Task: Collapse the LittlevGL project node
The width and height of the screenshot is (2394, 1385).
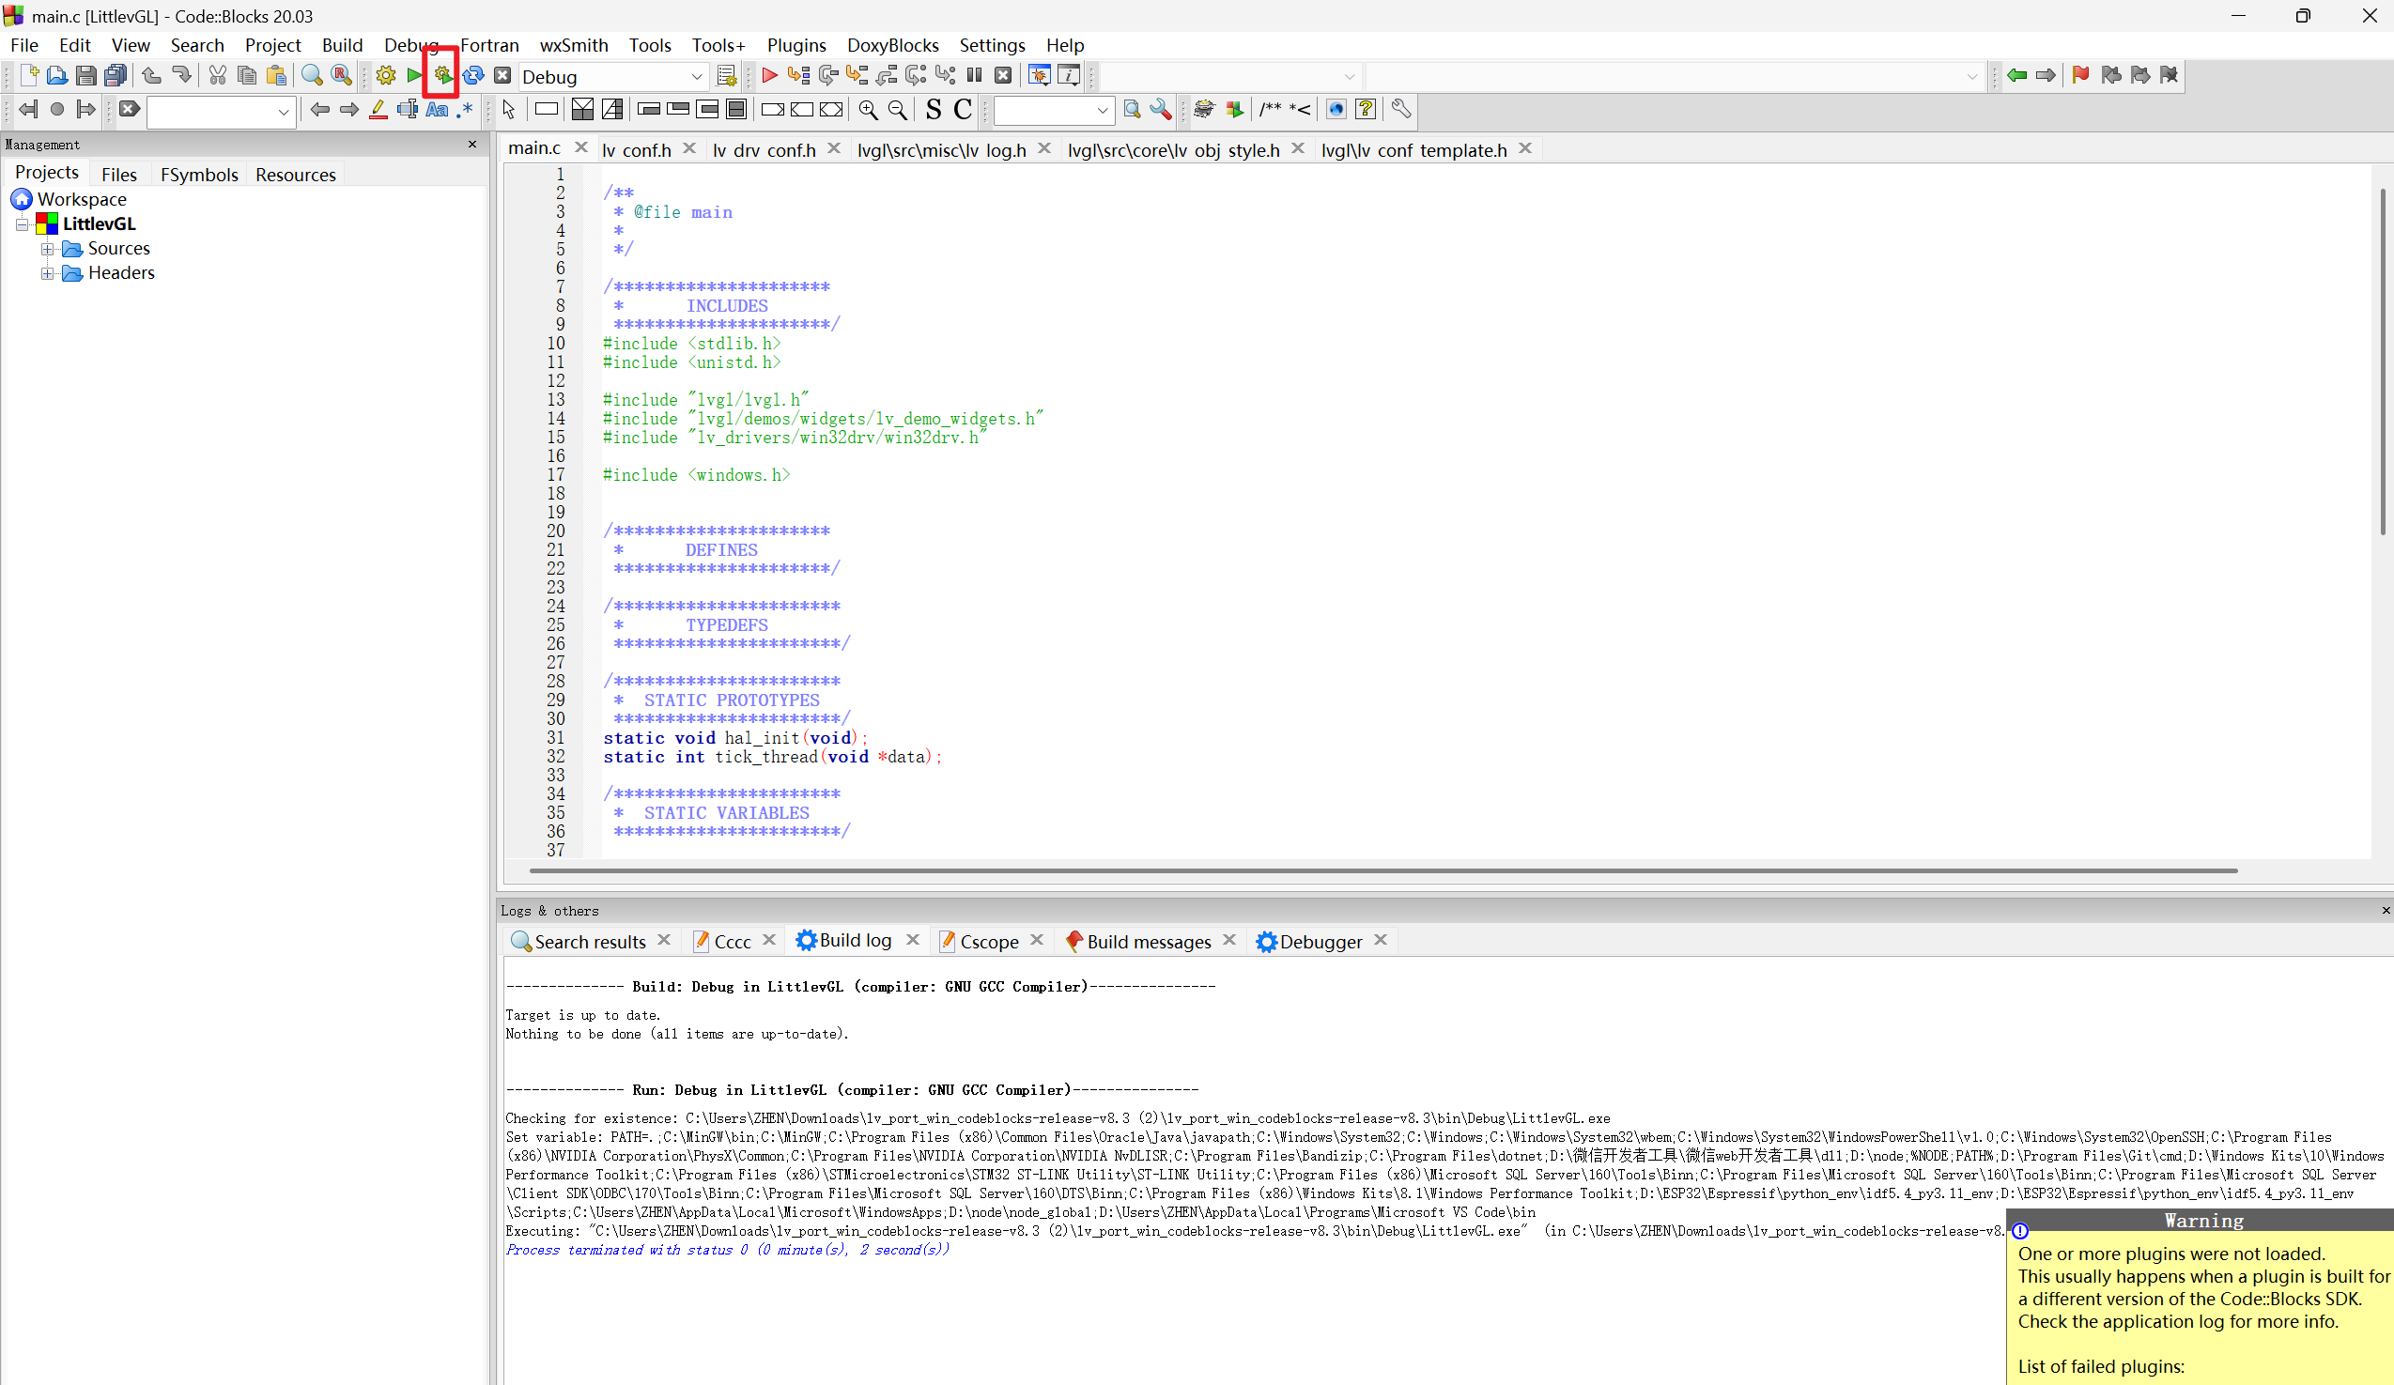Action: tap(22, 224)
